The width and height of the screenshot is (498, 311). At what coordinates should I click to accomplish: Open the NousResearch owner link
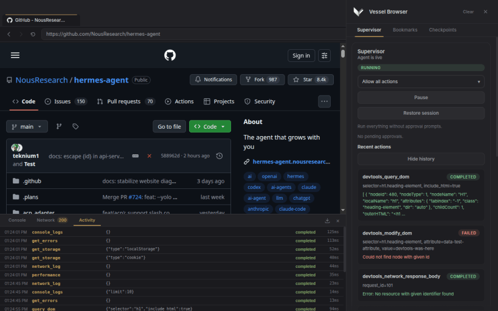pyautogui.click(x=41, y=80)
